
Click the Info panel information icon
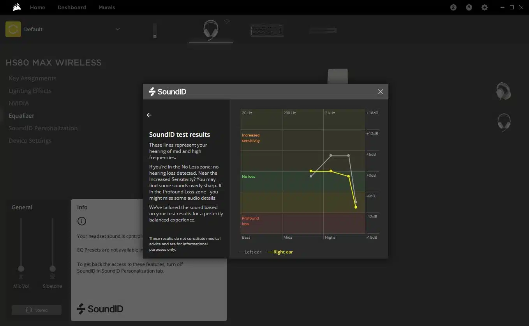(x=81, y=221)
